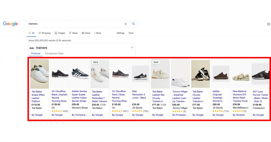Click Ted Baker Chunky Leather Trainers title

[198, 96]
